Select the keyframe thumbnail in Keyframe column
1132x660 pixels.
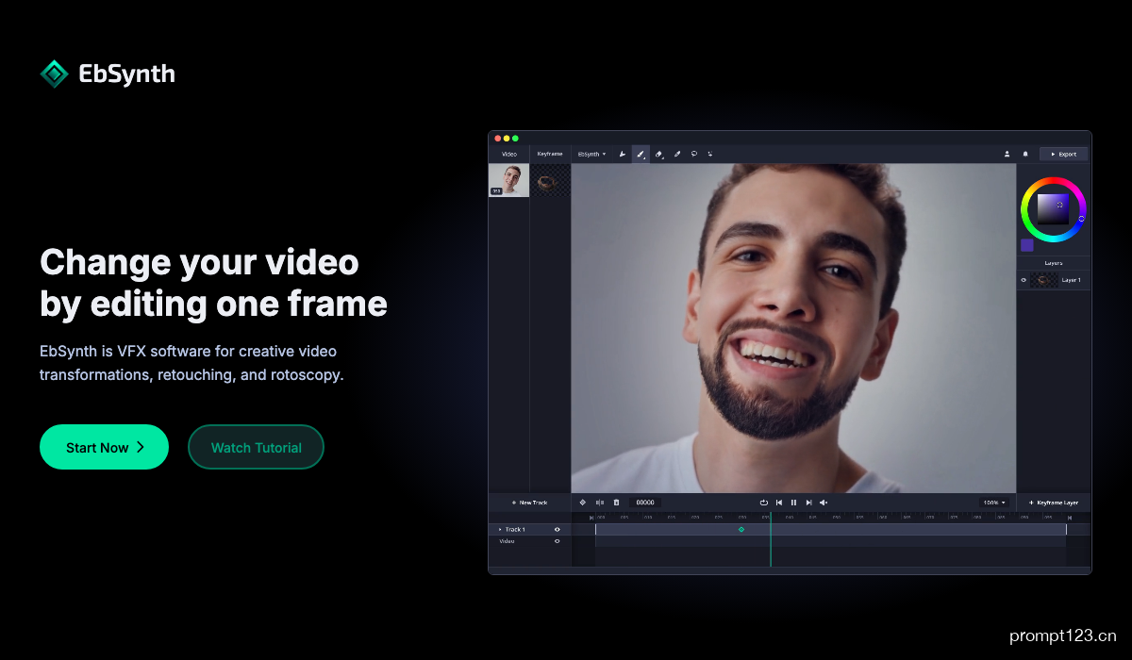[550, 180]
